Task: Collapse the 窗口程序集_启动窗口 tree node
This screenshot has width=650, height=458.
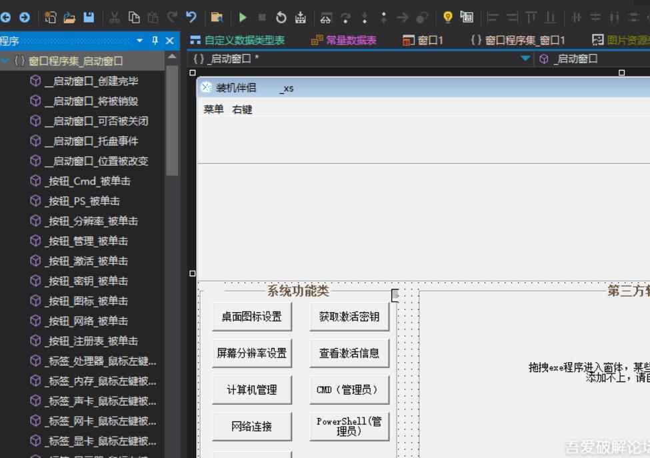Action: click(x=5, y=61)
